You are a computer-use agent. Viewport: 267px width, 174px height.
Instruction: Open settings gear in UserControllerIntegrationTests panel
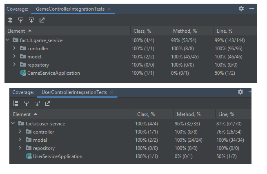(240, 92)
